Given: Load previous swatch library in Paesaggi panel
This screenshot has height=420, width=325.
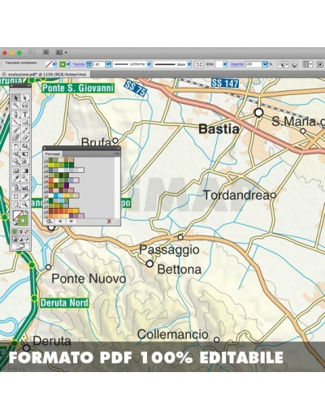Looking at the screenshot, I should click(60, 221).
